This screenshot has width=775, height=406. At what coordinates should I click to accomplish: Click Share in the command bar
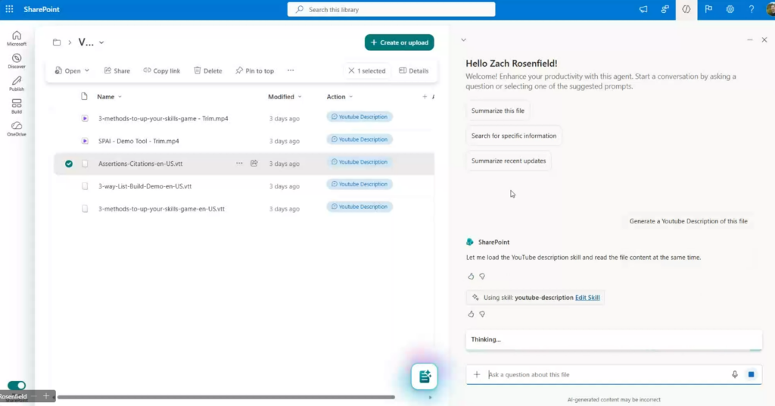click(117, 71)
